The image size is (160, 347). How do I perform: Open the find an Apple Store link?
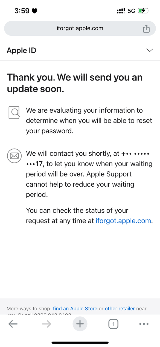coord(75,309)
